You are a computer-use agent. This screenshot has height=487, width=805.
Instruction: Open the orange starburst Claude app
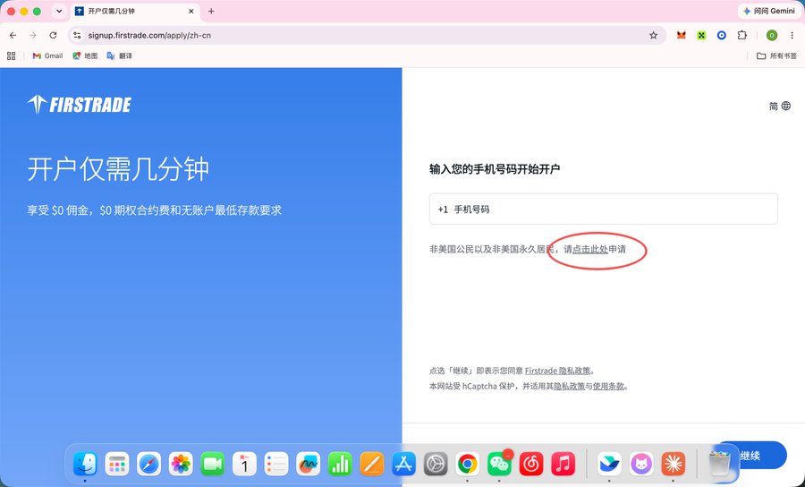[x=673, y=465]
